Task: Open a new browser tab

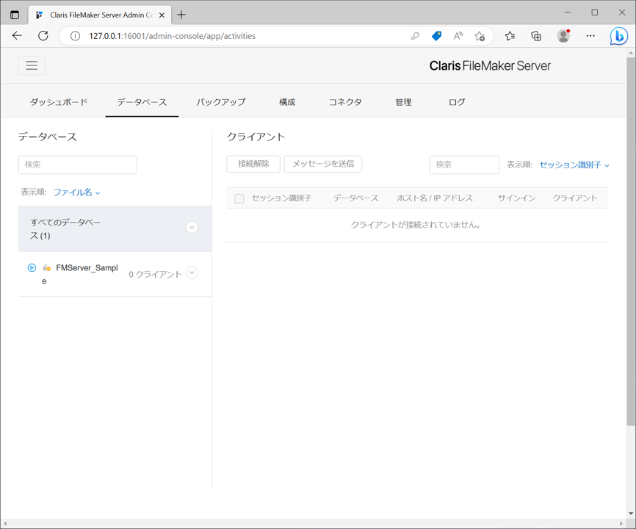Action: pyautogui.click(x=181, y=15)
